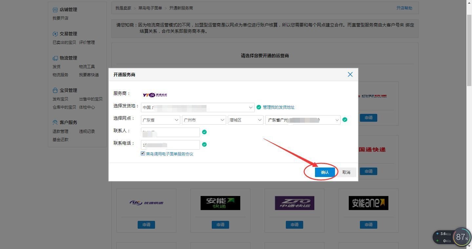
Task: Open 仓库中的宝贝 in sidebar
Action: tap(64, 107)
